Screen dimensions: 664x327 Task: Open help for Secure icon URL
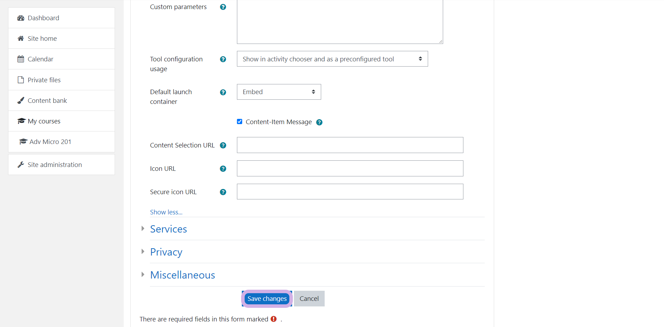223,192
